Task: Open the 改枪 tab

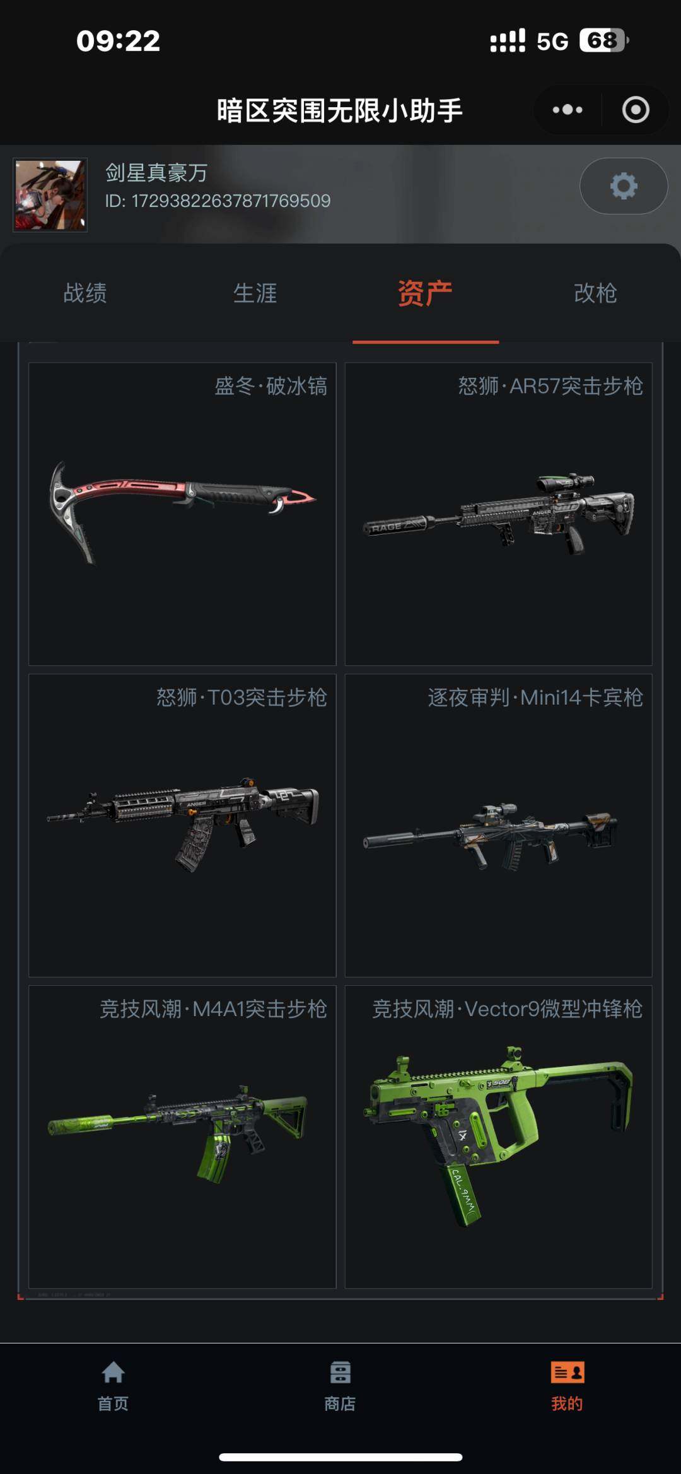Action: pyautogui.click(x=595, y=293)
